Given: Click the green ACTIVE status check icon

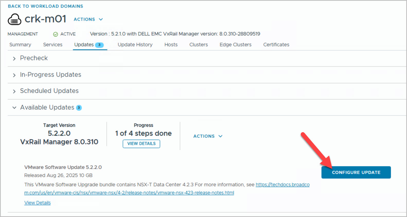Looking at the screenshot, I should point(55,34).
